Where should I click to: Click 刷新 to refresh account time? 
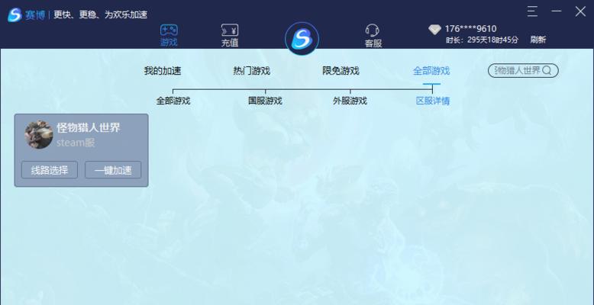[x=538, y=40]
